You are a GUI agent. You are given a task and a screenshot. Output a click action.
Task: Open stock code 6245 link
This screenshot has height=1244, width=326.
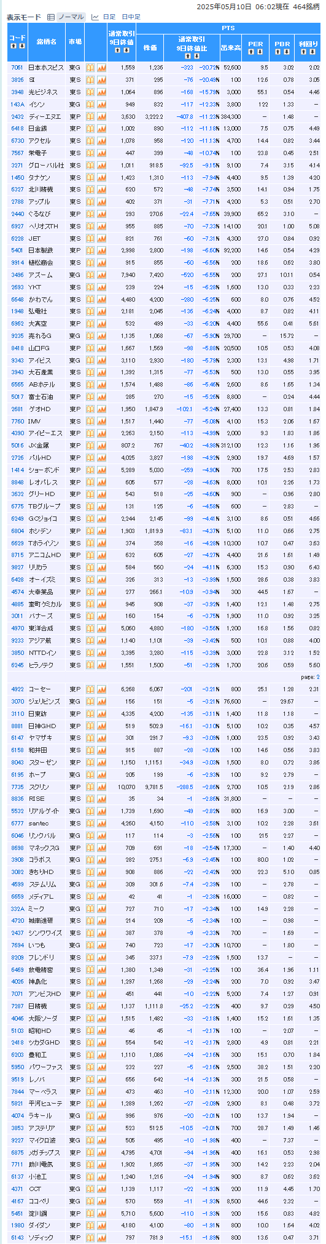pos(17,665)
